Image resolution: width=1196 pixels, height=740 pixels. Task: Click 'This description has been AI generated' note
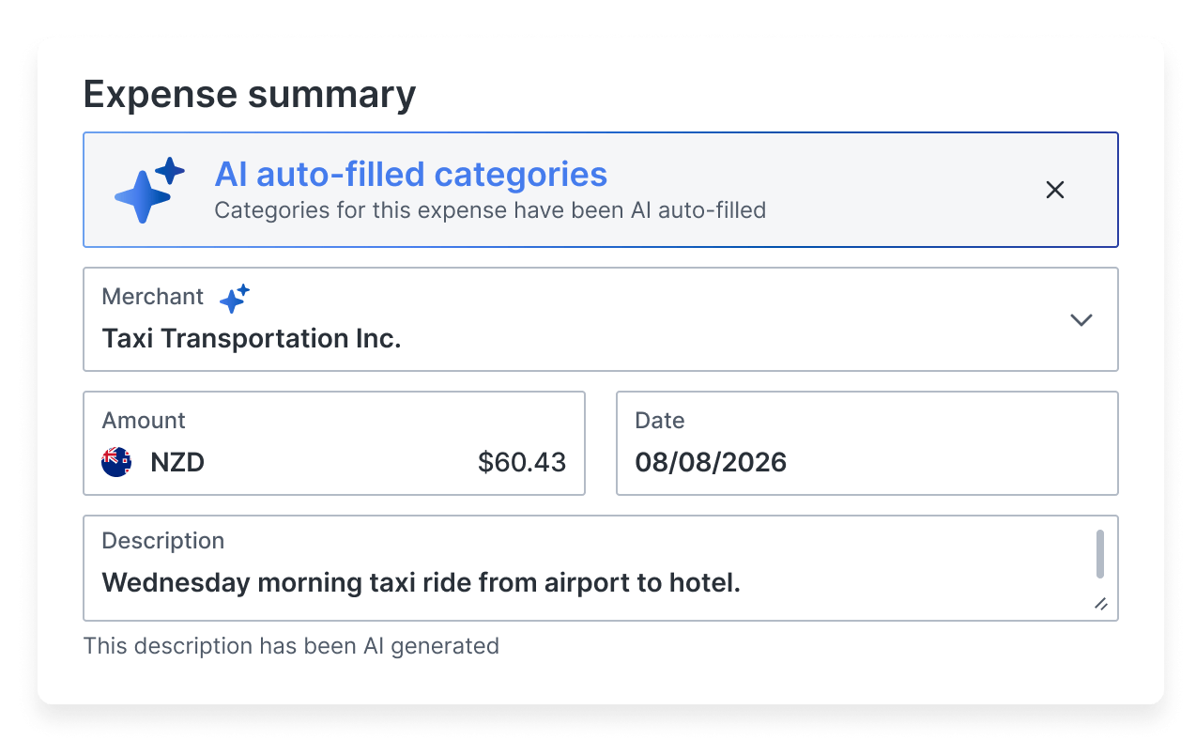click(291, 646)
